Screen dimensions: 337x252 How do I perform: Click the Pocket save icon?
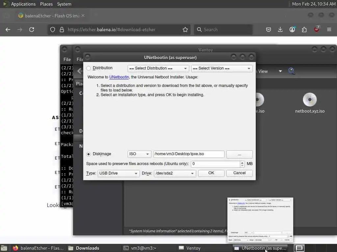(269, 30)
